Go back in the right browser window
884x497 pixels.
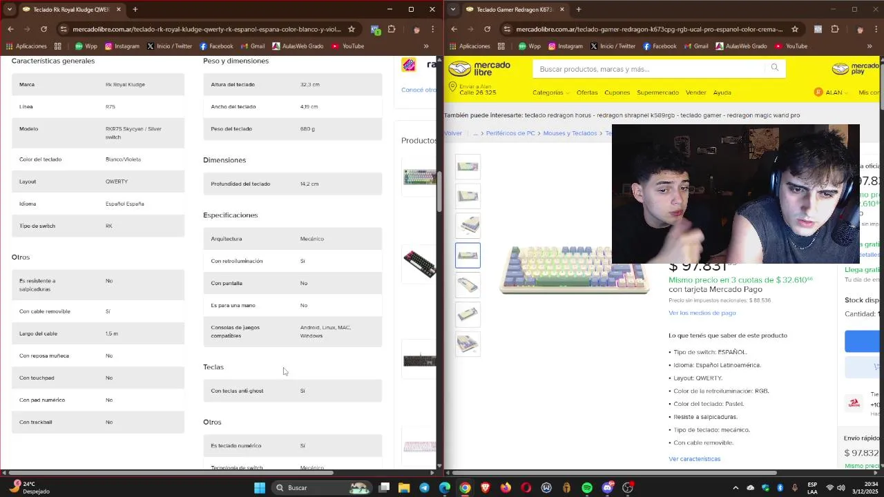click(x=454, y=29)
